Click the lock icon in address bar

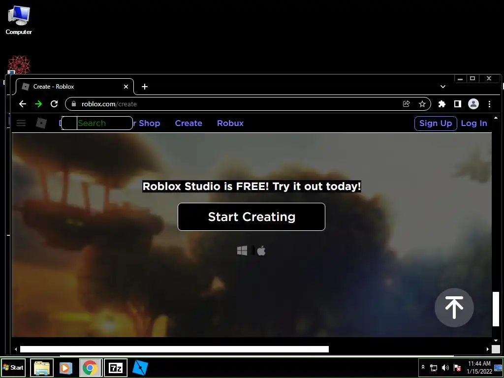point(74,104)
